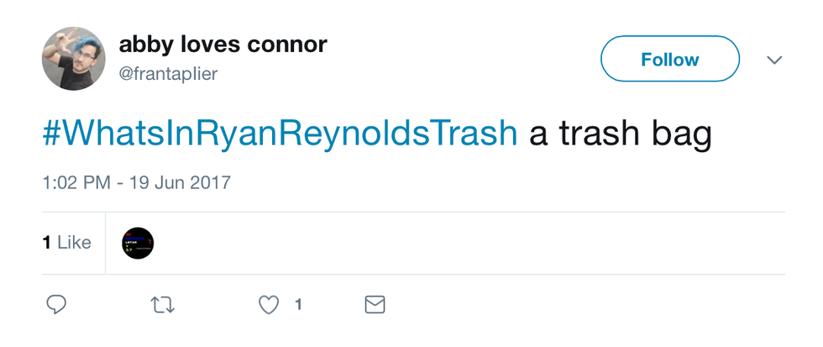This screenshot has height=347, width=823.
Task: Click the reply speech bubble icon
Action: click(x=56, y=304)
